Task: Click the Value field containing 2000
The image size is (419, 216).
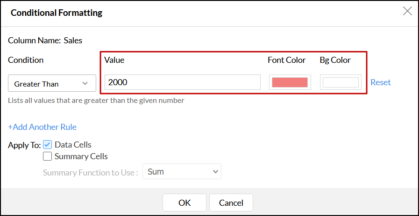Action: [182, 82]
